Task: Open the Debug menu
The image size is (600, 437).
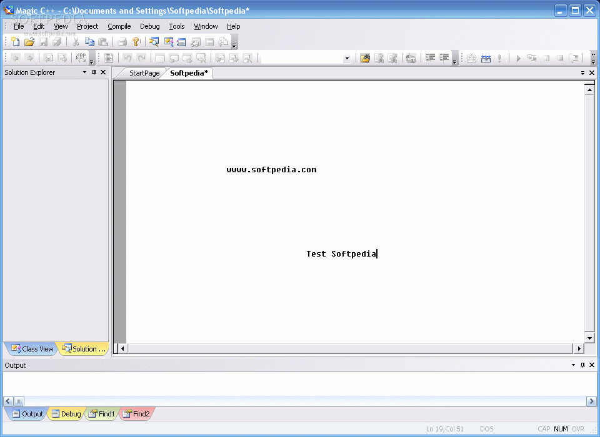Action: (149, 26)
